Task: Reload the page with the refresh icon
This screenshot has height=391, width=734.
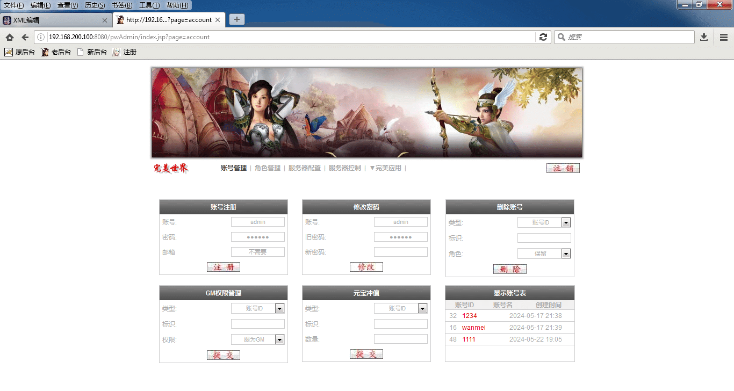Action: [543, 37]
